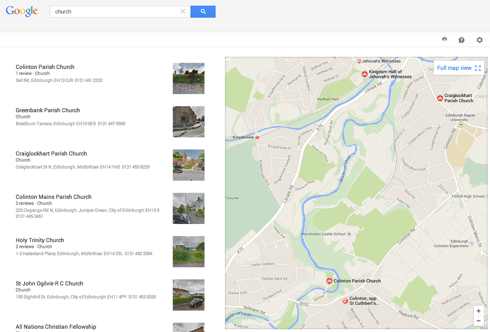The image size is (490, 332).
Task: Clear the search box with the X icon
Action: [x=183, y=11]
